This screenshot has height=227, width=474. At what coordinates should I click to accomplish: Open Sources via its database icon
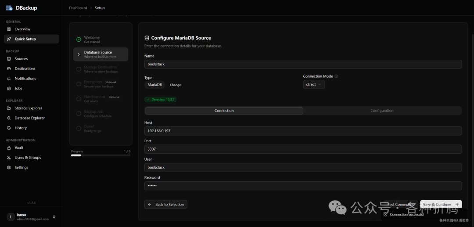pyautogui.click(x=9, y=59)
